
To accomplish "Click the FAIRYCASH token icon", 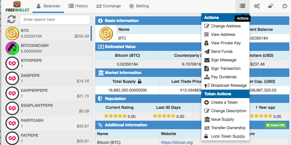I will click(x=12, y=123).
